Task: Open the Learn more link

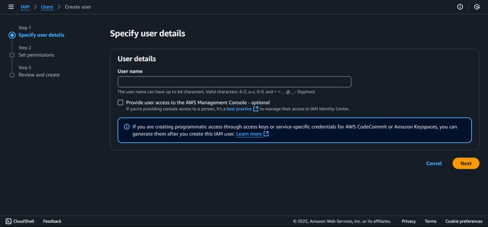Action: pyautogui.click(x=249, y=134)
